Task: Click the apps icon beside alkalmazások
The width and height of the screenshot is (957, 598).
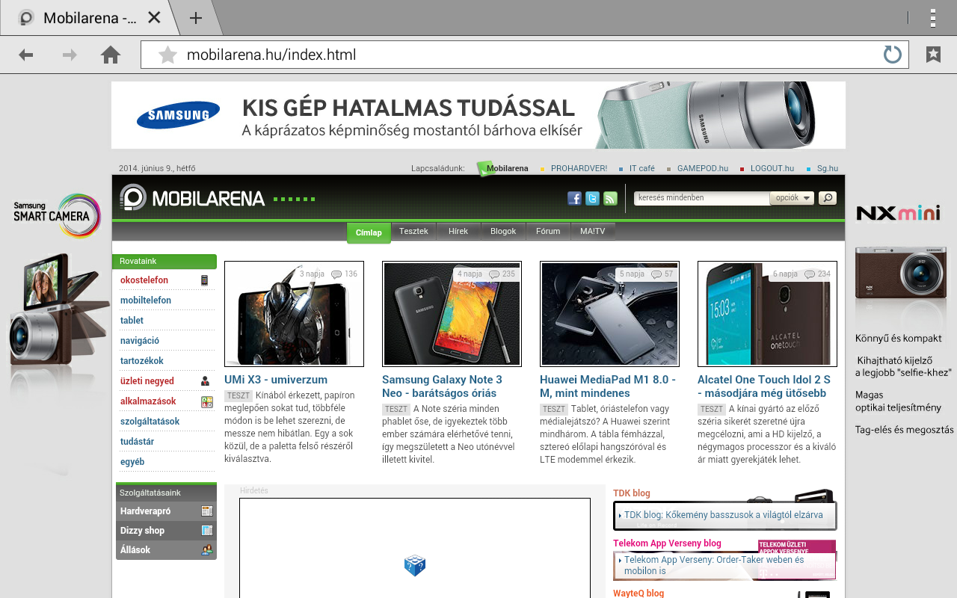Action: (x=207, y=401)
